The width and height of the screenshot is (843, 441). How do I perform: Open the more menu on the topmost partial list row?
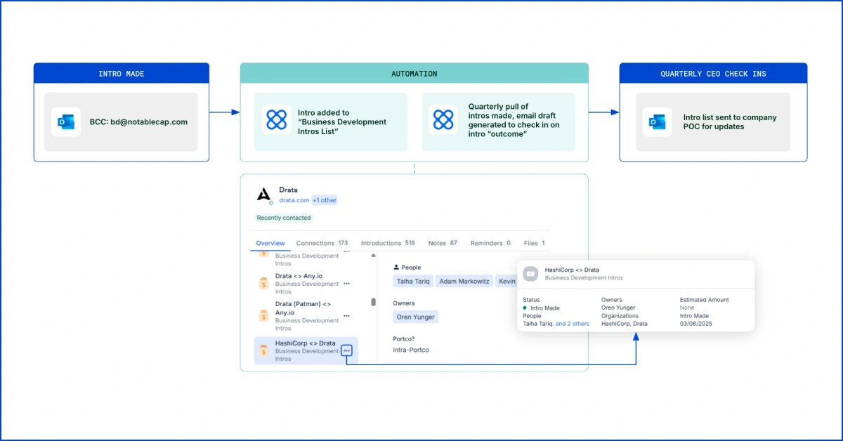[346, 251]
